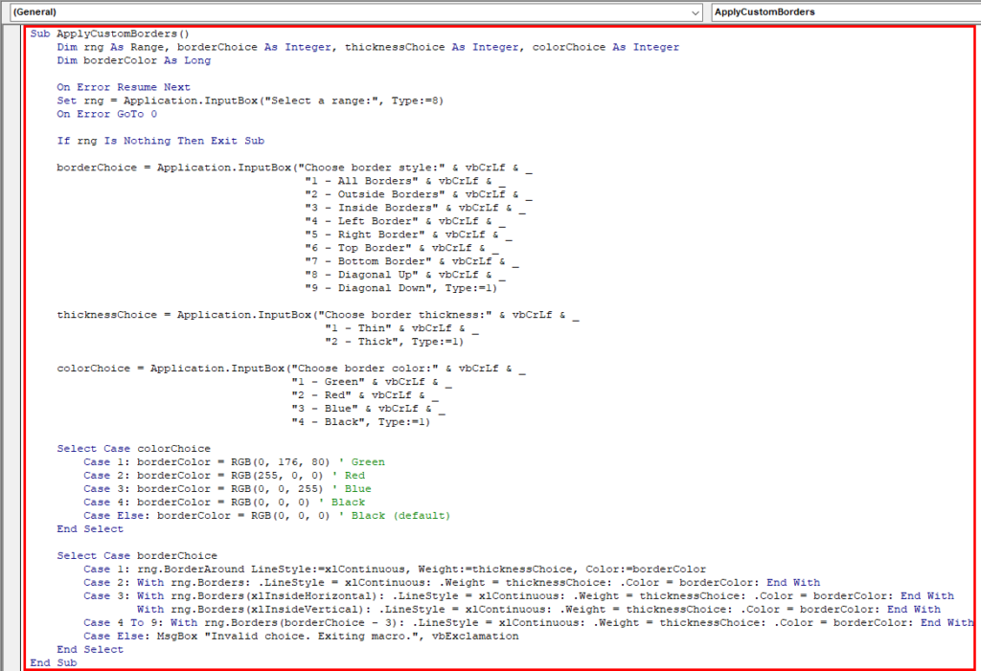Click the 'Select Case colorChoice' line
The height and width of the screenshot is (671, 981).
click(134, 449)
